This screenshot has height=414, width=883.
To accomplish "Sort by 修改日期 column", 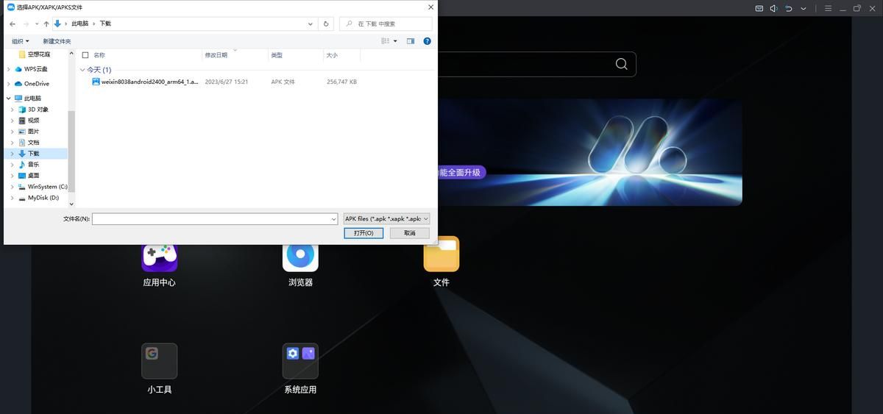I will pyautogui.click(x=216, y=55).
